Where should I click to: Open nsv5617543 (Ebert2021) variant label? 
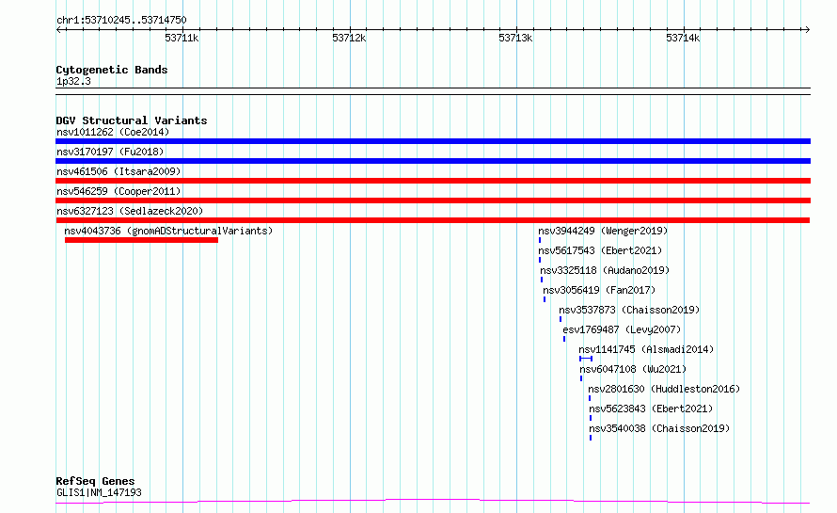click(600, 250)
